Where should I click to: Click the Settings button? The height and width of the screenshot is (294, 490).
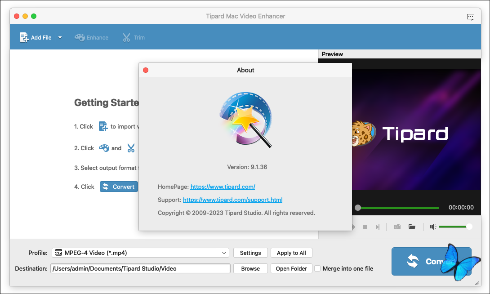point(250,253)
